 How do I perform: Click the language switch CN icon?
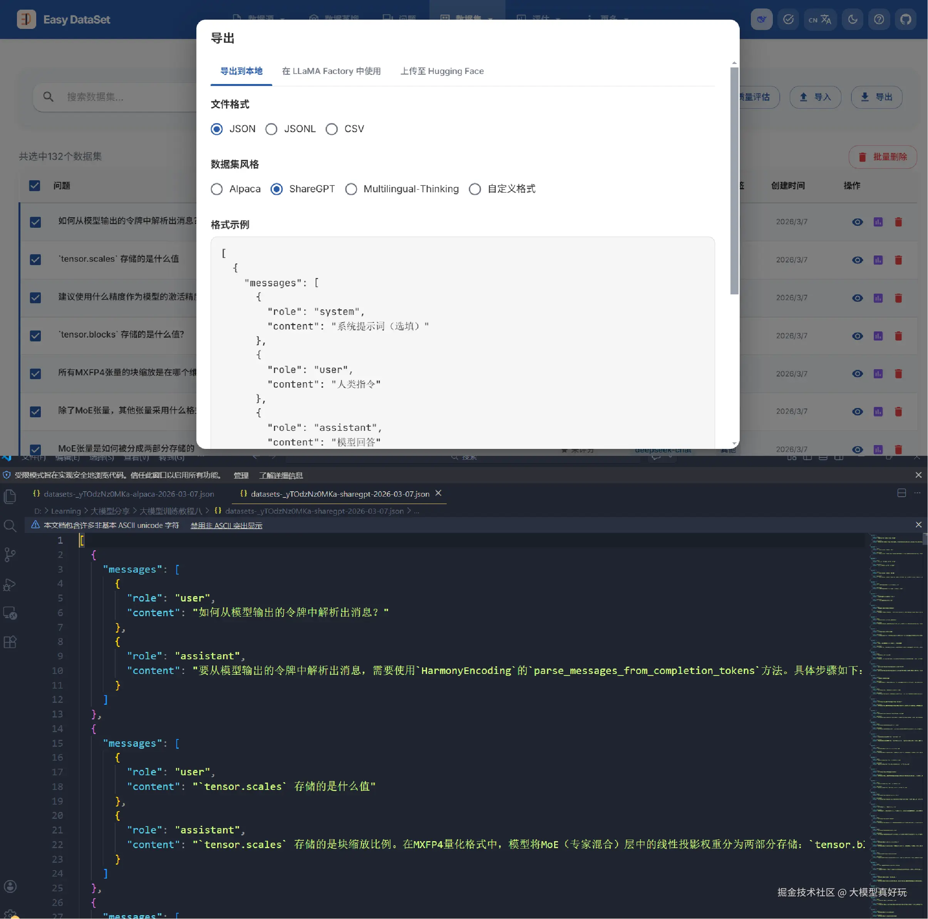(x=819, y=20)
